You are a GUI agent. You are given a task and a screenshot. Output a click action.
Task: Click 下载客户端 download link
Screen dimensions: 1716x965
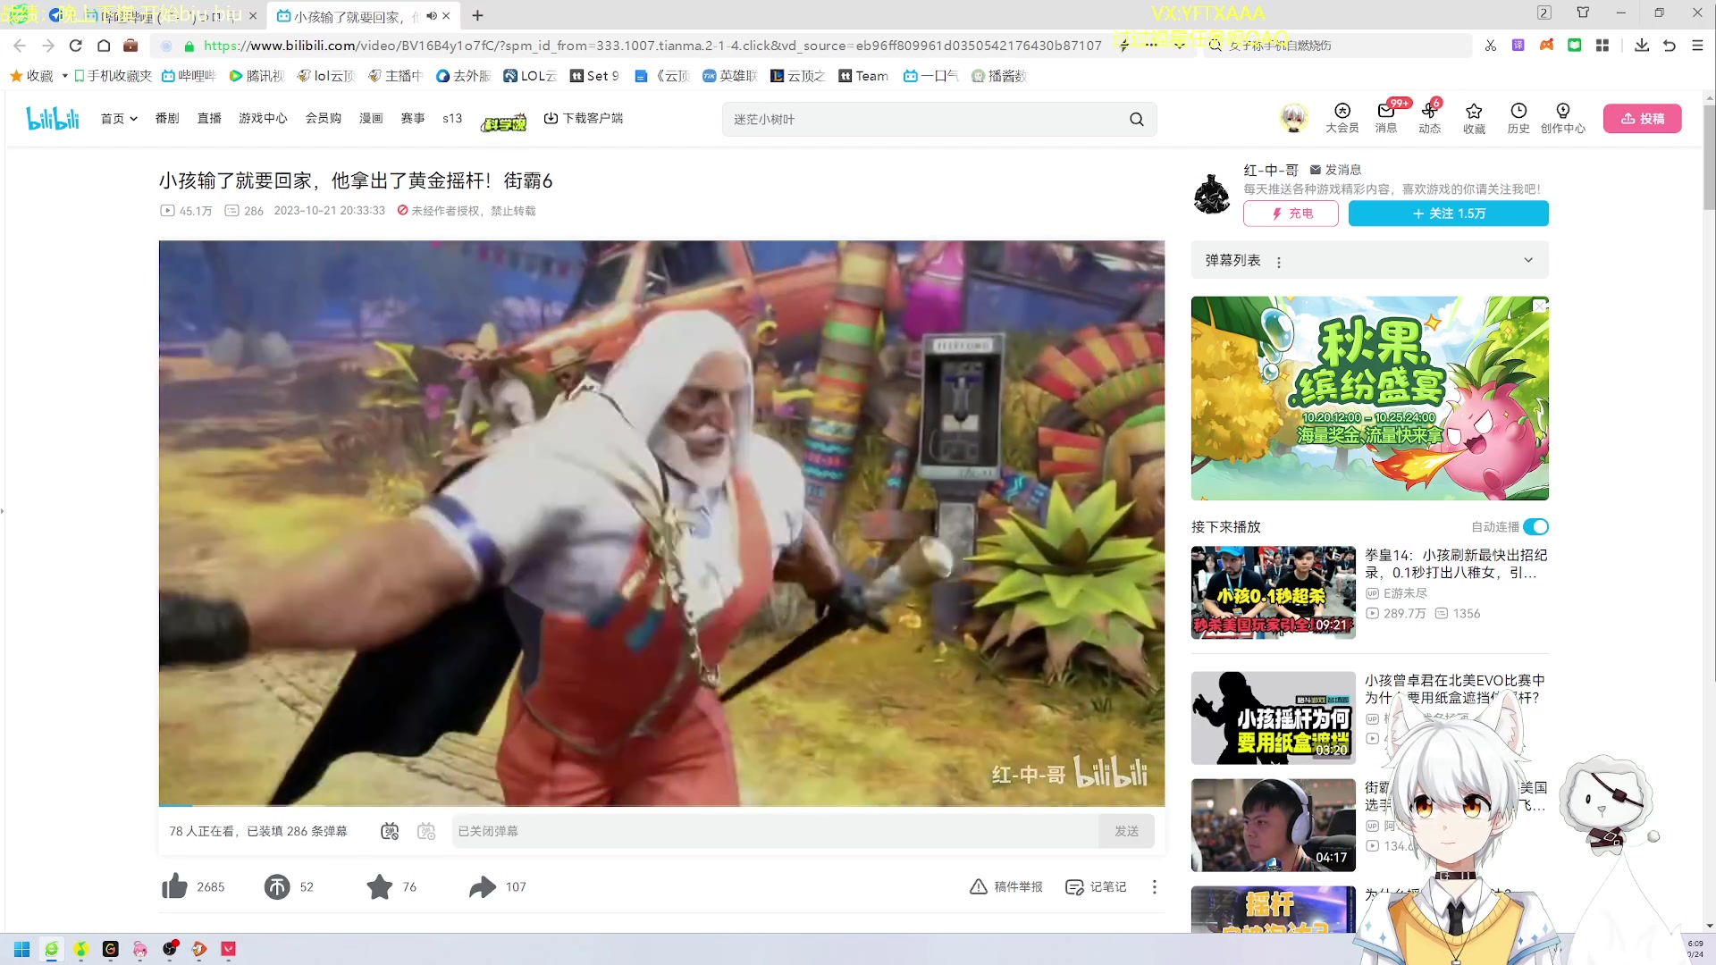(584, 118)
